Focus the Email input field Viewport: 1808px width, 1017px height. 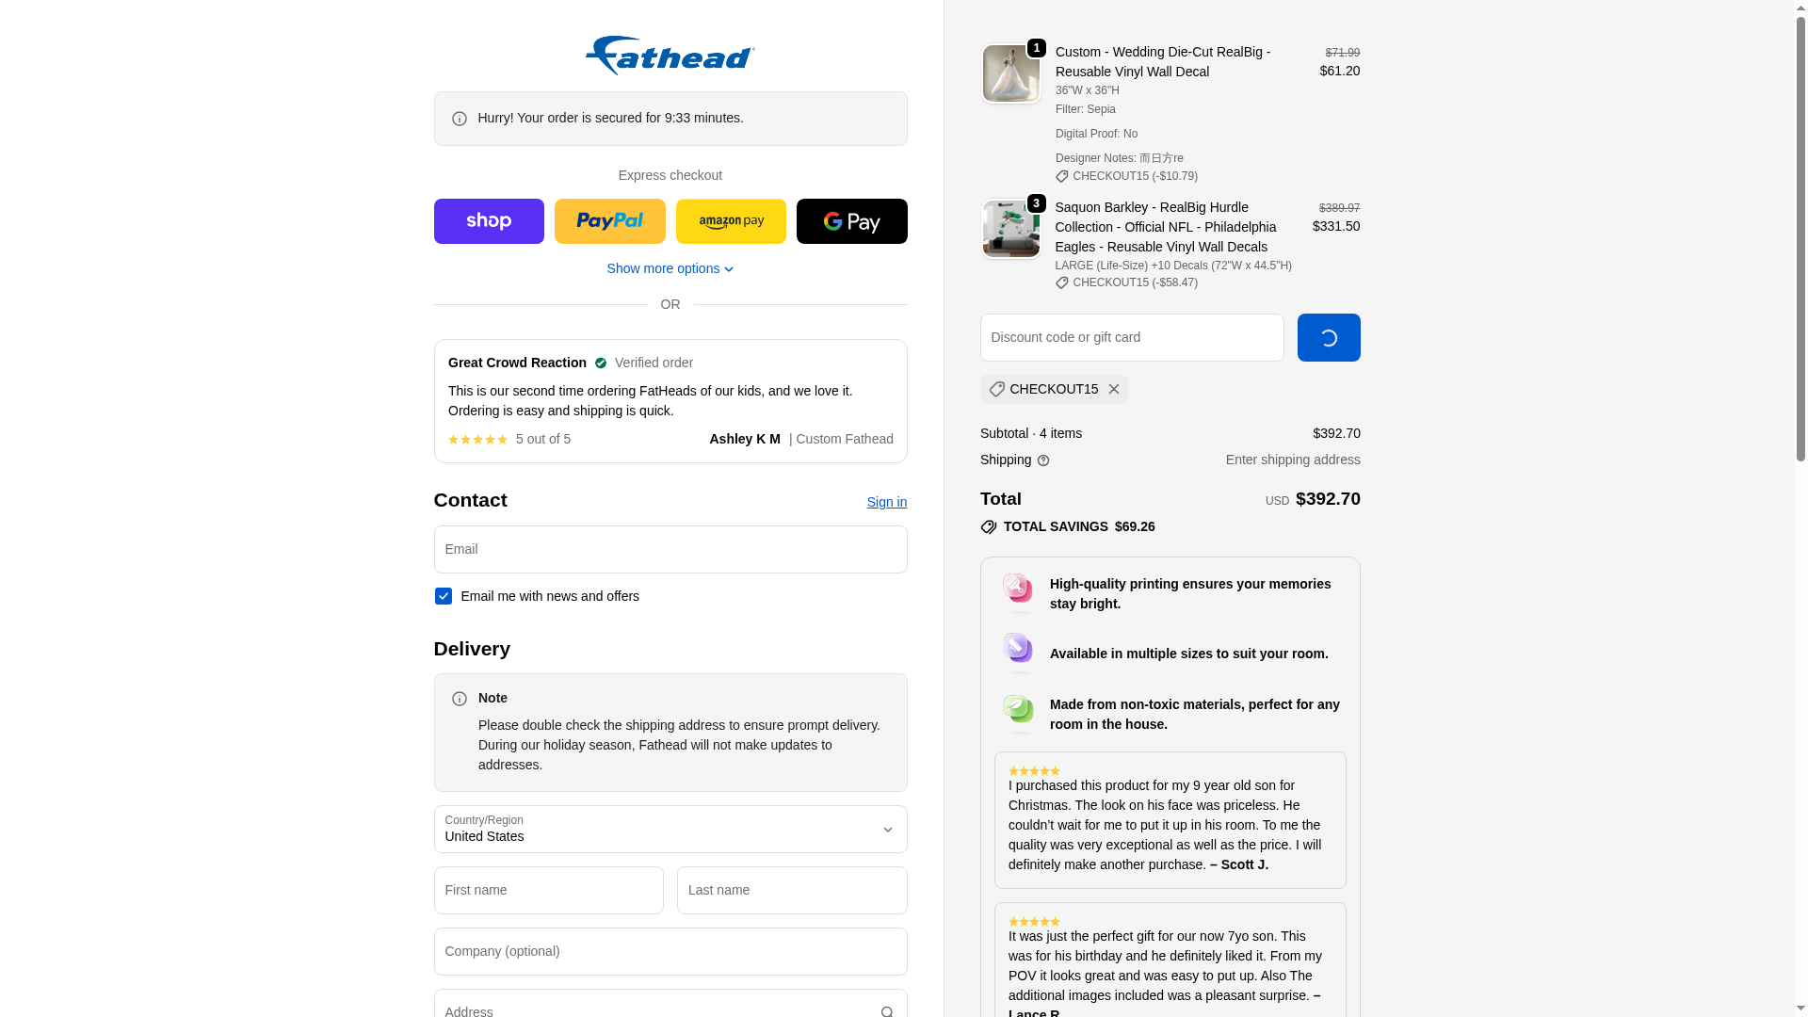[x=670, y=549]
